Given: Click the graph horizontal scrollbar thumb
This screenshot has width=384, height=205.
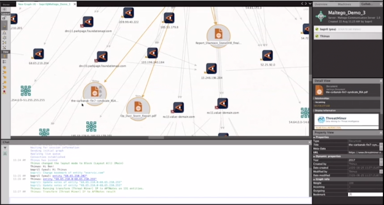Looking at the screenshot, I should [x=156, y=137].
